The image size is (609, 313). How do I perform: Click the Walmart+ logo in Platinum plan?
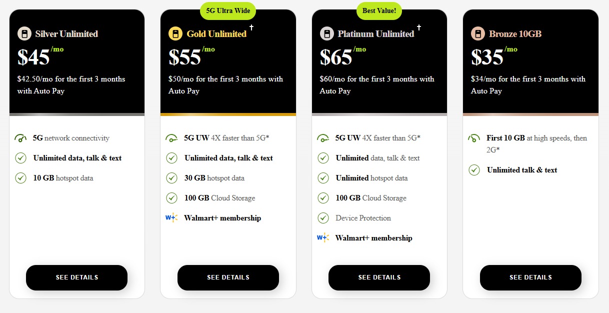coord(323,238)
